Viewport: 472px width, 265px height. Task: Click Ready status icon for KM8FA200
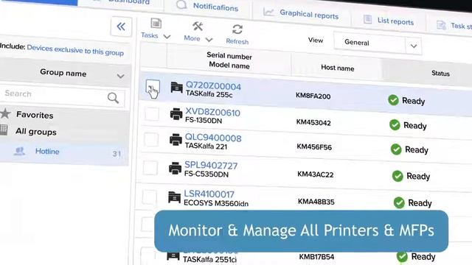[x=393, y=100]
